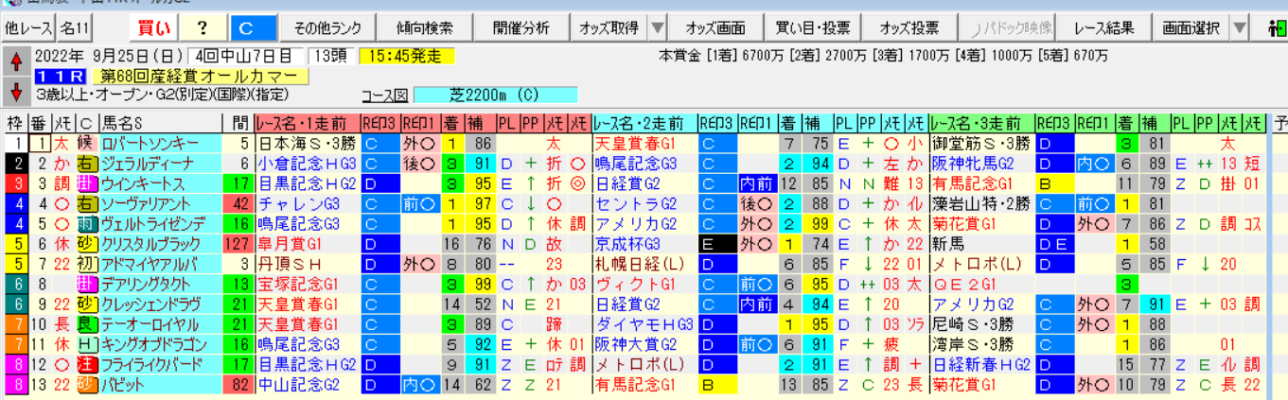Open レース結果
Screen dimensions: 1288x400
pos(1104,28)
